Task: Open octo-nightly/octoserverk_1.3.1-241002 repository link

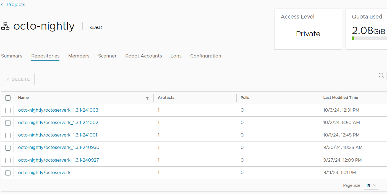Action: pyautogui.click(x=58, y=122)
